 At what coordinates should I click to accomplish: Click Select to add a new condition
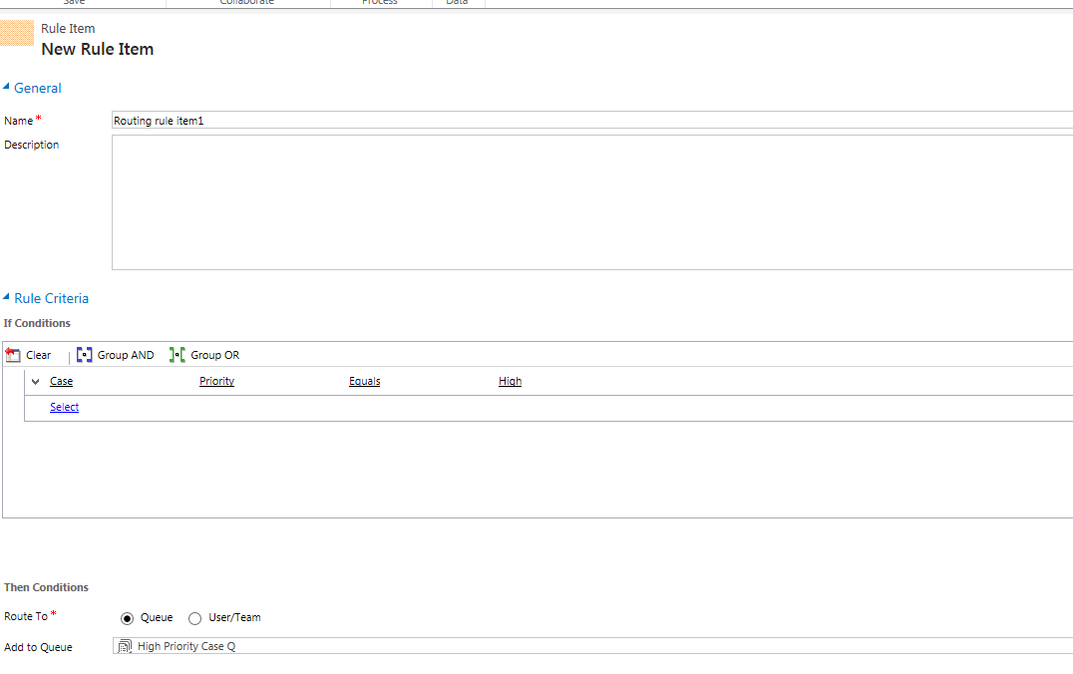[64, 407]
